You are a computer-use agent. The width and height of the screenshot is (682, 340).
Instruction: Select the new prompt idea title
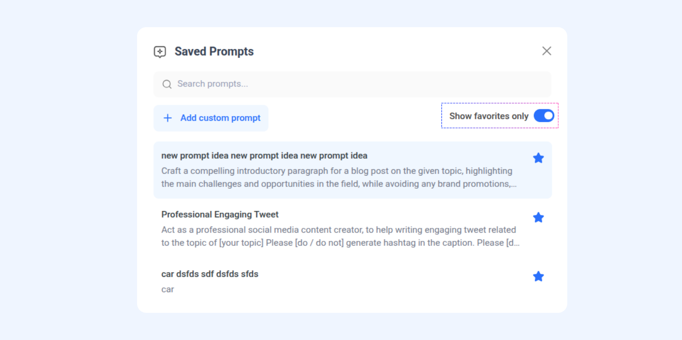pos(264,156)
